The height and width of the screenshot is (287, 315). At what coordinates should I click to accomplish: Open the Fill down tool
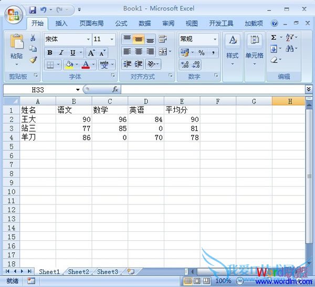click(274, 49)
